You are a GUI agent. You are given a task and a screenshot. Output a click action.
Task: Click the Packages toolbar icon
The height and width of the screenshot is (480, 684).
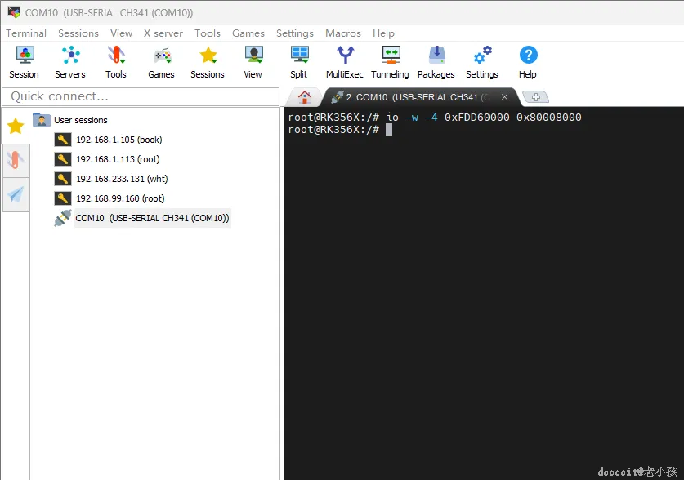(436, 62)
